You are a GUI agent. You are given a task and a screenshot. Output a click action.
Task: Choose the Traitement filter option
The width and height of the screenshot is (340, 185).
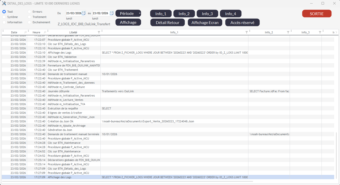coord(30,17)
